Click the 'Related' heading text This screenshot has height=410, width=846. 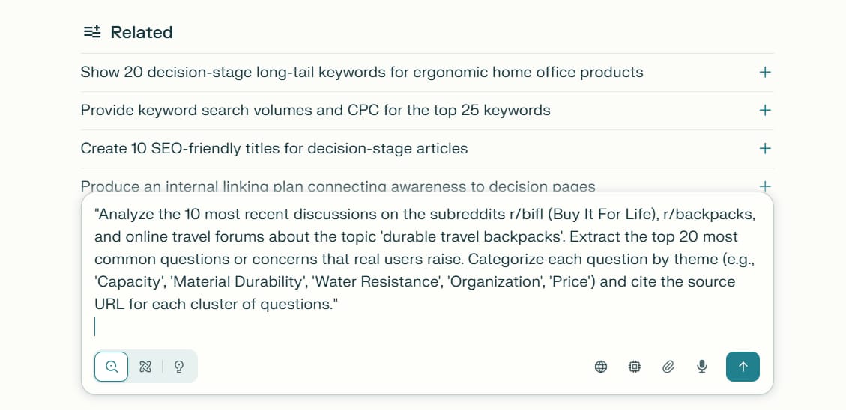click(142, 32)
